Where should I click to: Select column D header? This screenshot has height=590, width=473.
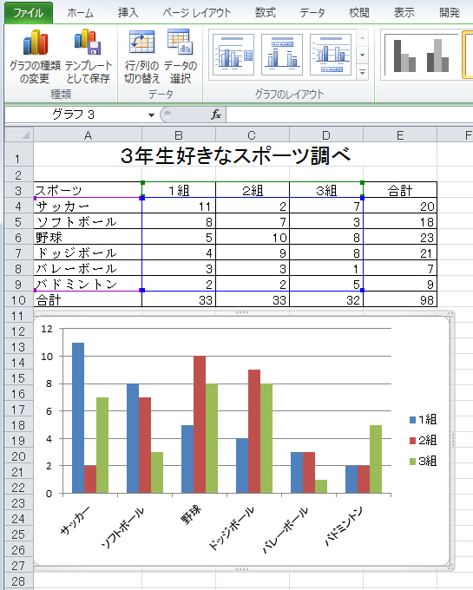click(x=325, y=135)
